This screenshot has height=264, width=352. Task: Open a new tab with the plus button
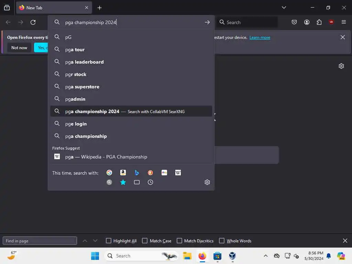[x=99, y=8]
